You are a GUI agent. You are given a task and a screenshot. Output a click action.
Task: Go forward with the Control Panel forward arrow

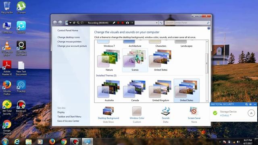coord(60,23)
